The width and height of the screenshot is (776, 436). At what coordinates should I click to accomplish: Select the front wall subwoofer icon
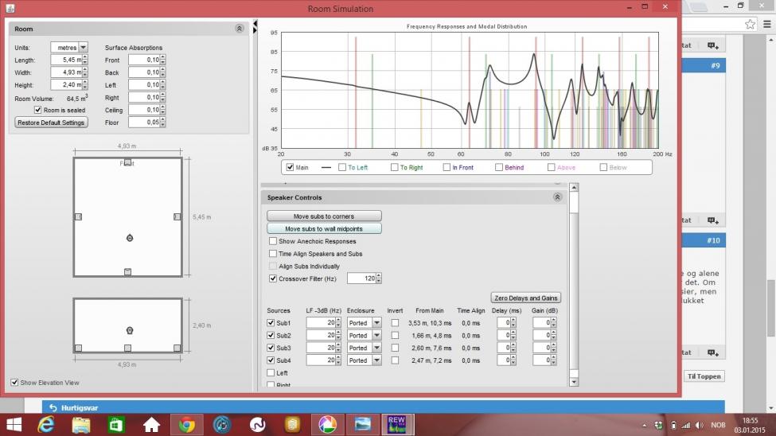(127, 162)
